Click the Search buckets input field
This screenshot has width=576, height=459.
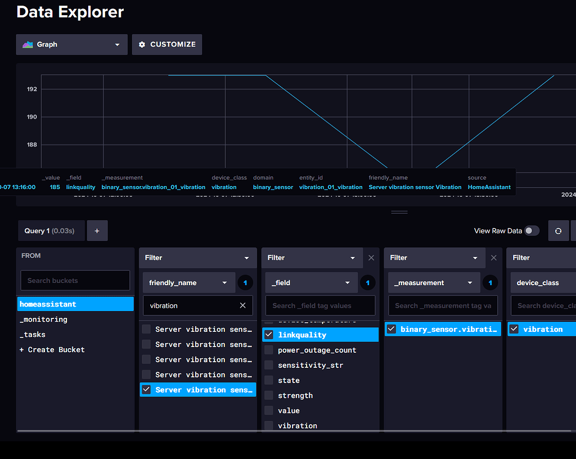click(75, 280)
